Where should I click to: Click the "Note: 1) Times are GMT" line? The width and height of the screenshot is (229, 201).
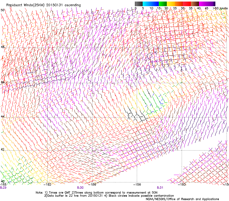point(97,193)
